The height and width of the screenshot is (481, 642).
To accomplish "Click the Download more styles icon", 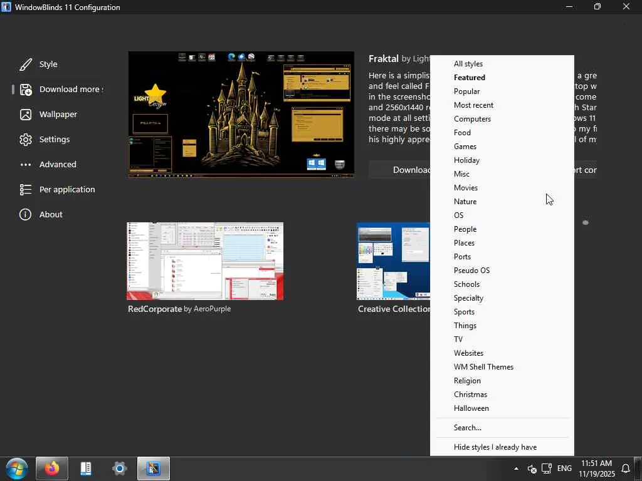I will click(25, 90).
